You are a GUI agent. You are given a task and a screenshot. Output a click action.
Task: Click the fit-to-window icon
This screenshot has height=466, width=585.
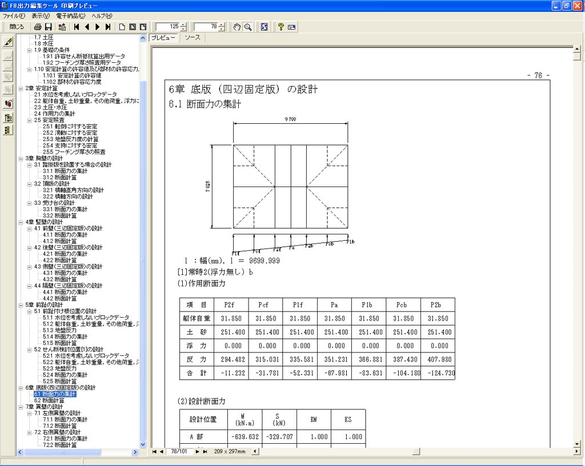(x=264, y=27)
